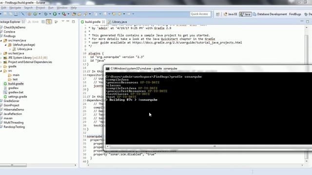Screen dimensions: 312x175
Task: Collapse the src/main/java source folder
Action: click(1, 40)
